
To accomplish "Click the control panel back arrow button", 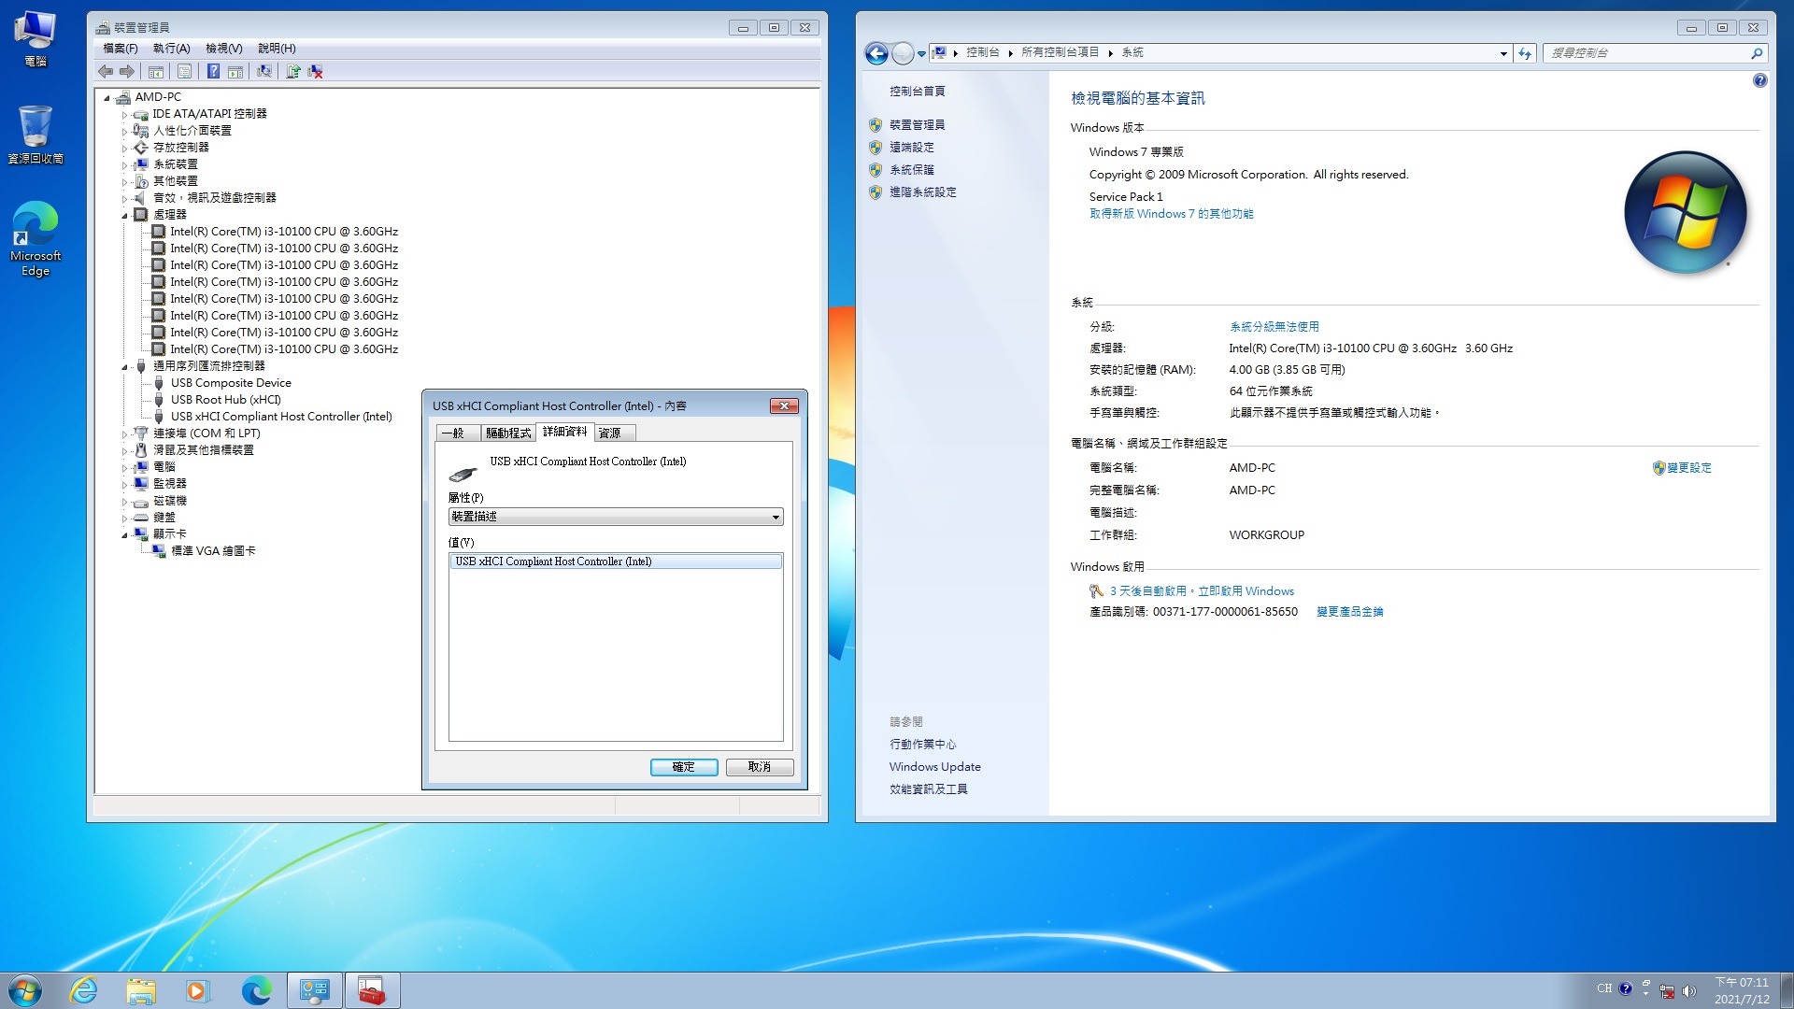I will 876,53.
